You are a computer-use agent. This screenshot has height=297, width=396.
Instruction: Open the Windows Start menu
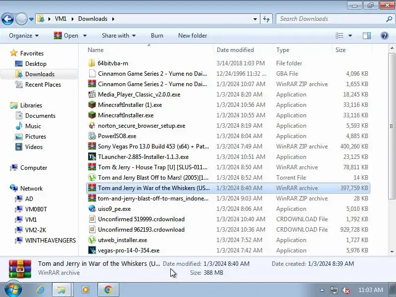tap(13, 289)
